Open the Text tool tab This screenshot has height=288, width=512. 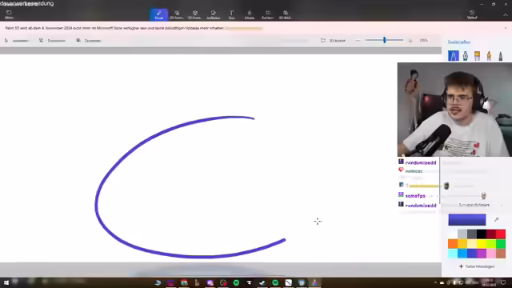(231, 14)
